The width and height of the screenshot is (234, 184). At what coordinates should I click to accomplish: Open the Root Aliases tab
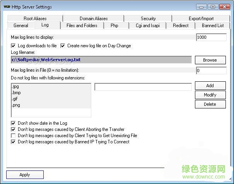point(34,18)
